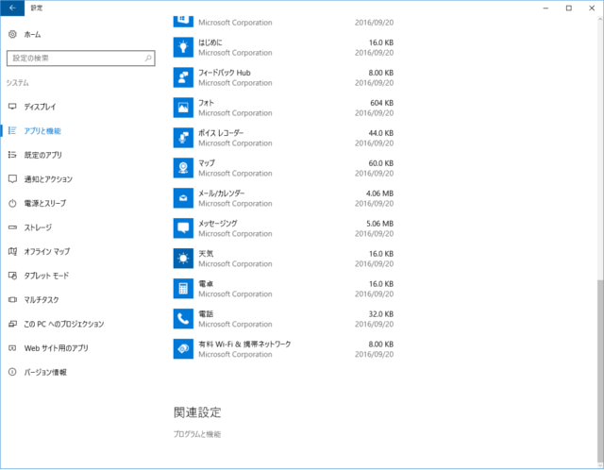The image size is (604, 470).
Task: Select the はじめに app name
Action: click(210, 42)
